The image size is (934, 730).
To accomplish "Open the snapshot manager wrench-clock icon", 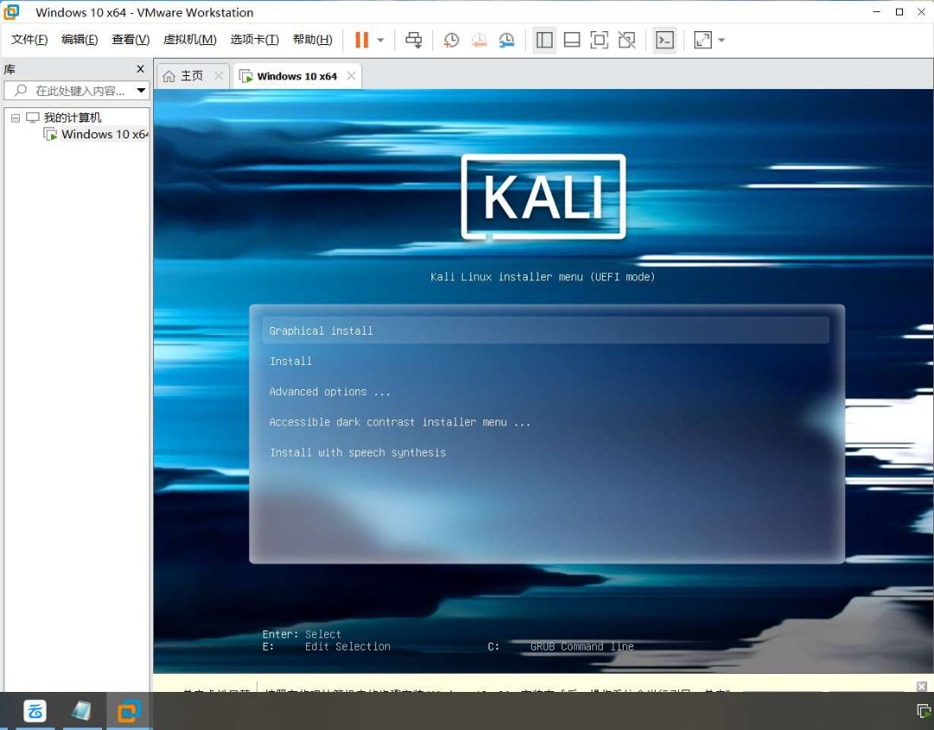I will 507,40.
